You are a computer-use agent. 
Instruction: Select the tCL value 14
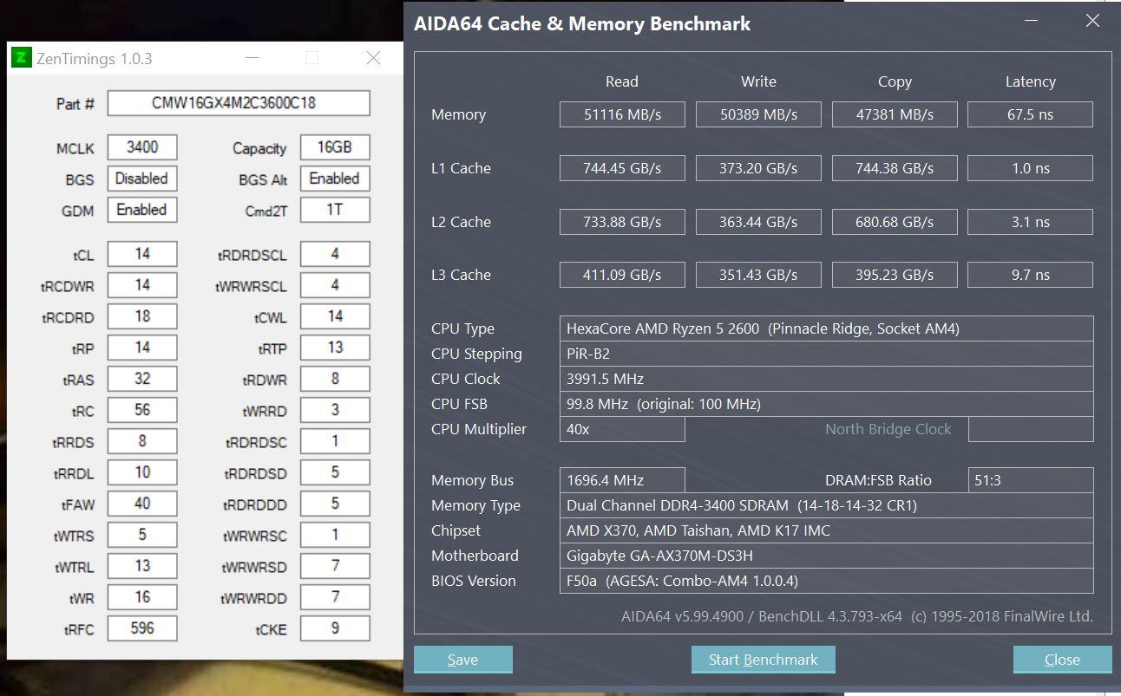pos(142,254)
